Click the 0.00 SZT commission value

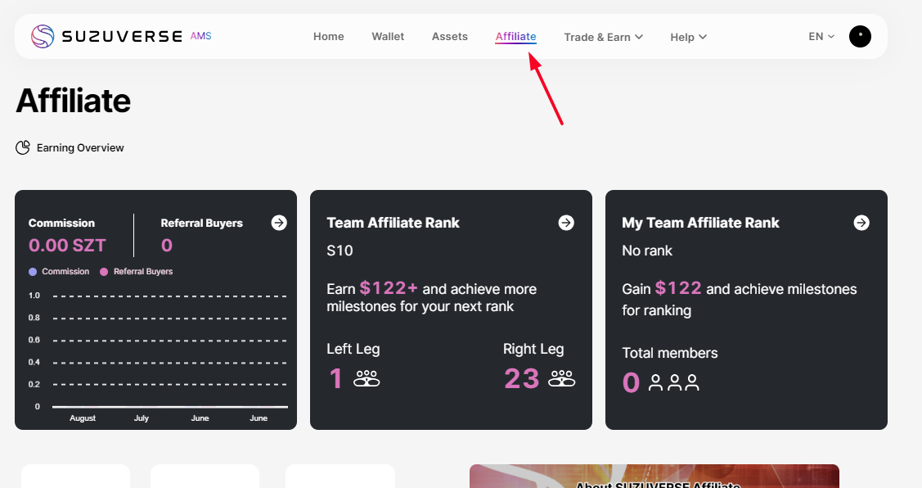(67, 245)
